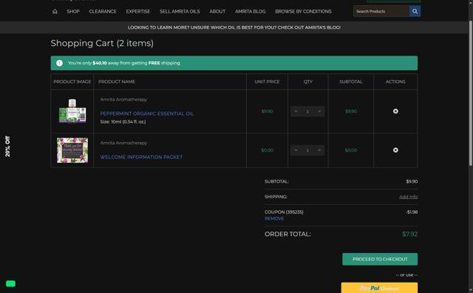The image size is (473, 293).
Task: Remove the applied coupon
Action: 274,218
